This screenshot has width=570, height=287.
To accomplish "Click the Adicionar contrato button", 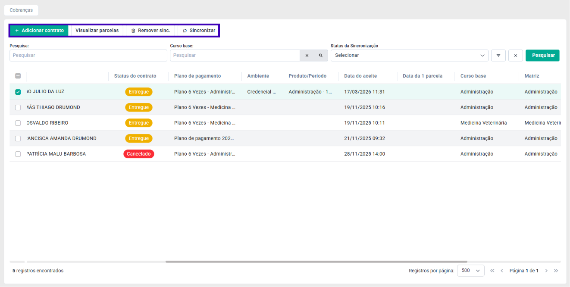I will click(39, 31).
